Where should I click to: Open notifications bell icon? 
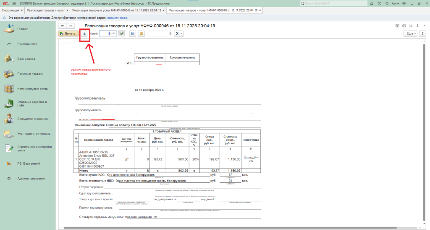372,3
